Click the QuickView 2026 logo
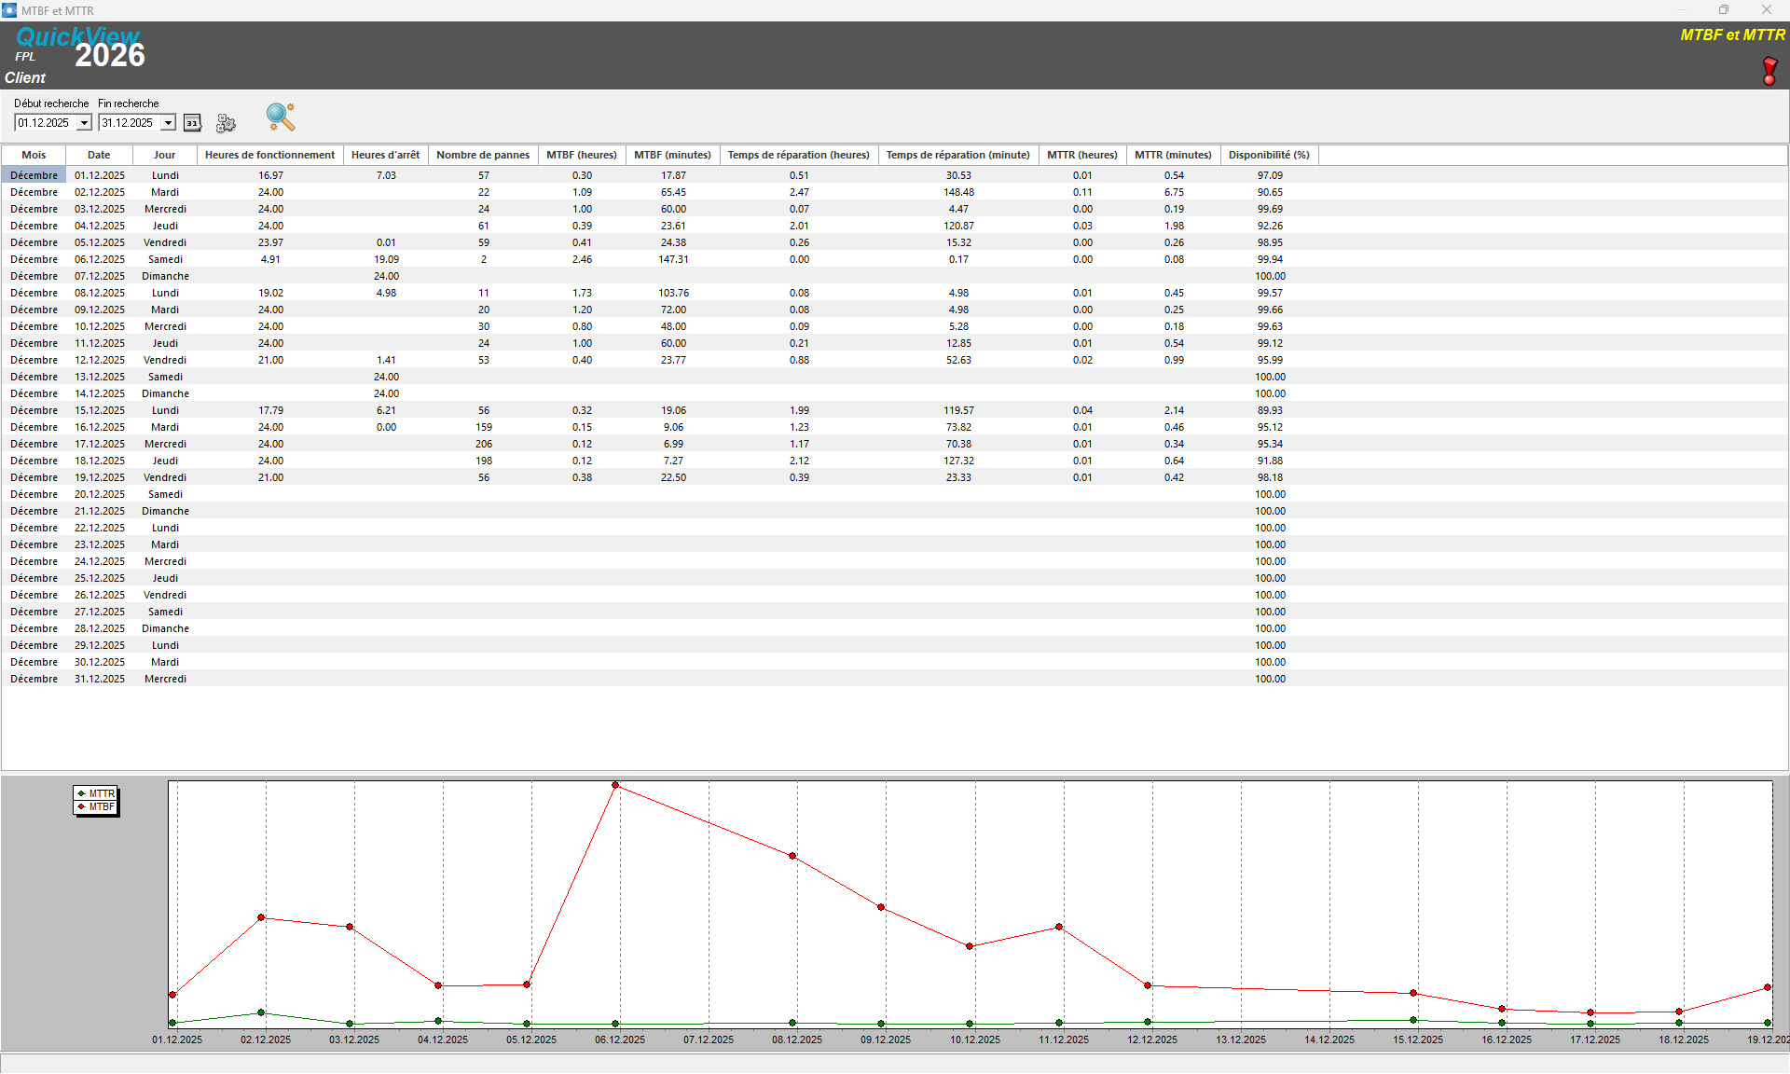This screenshot has height=1074, width=1790. point(80,48)
